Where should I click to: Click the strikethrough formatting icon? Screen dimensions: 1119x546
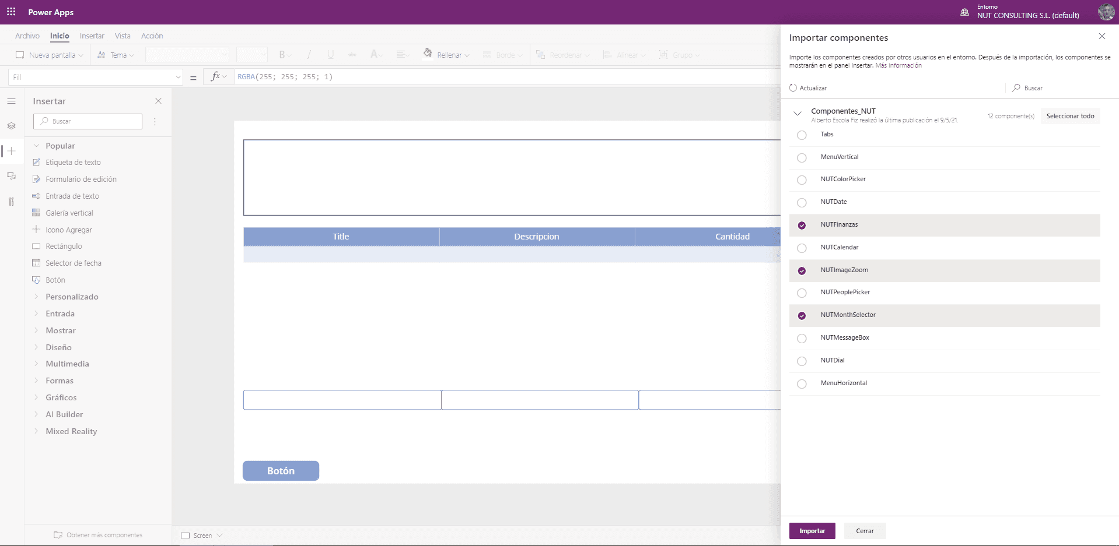(x=352, y=55)
